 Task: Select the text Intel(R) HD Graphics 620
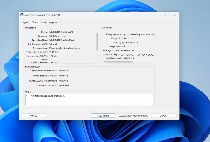point(61,32)
